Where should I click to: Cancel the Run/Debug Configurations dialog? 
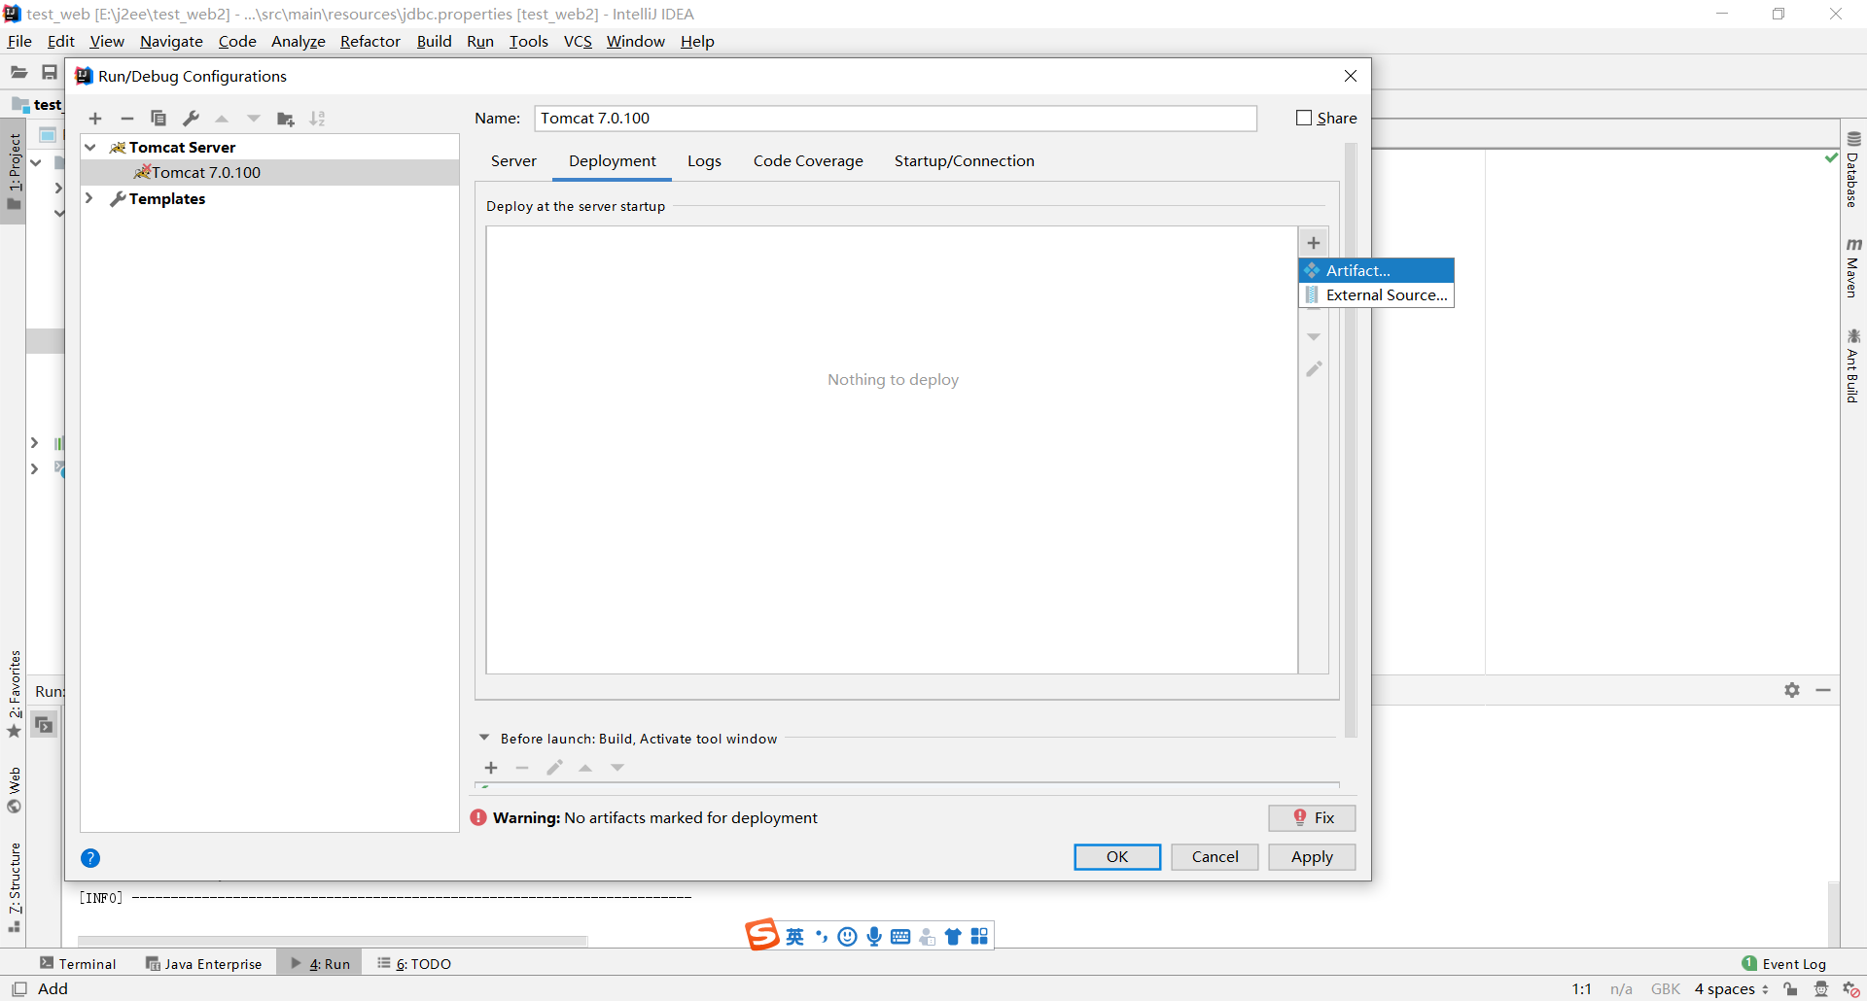[x=1215, y=857]
